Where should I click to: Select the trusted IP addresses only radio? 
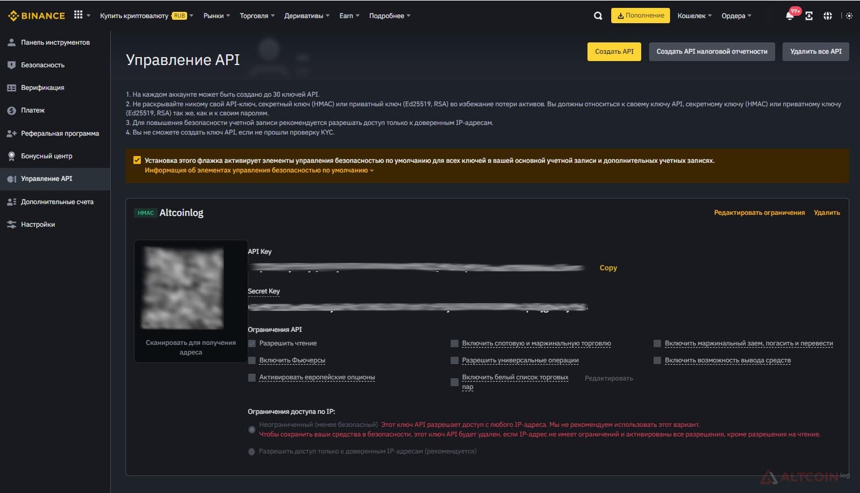252,452
